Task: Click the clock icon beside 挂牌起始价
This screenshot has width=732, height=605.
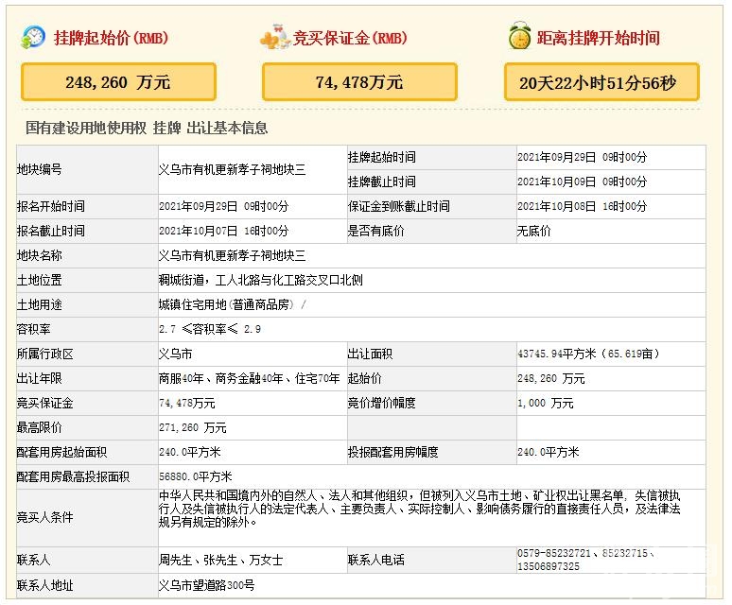Action: pyautogui.click(x=33, y=38)
